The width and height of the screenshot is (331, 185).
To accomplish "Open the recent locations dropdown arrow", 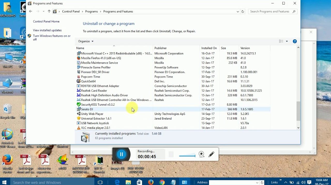I will point(43,11).
